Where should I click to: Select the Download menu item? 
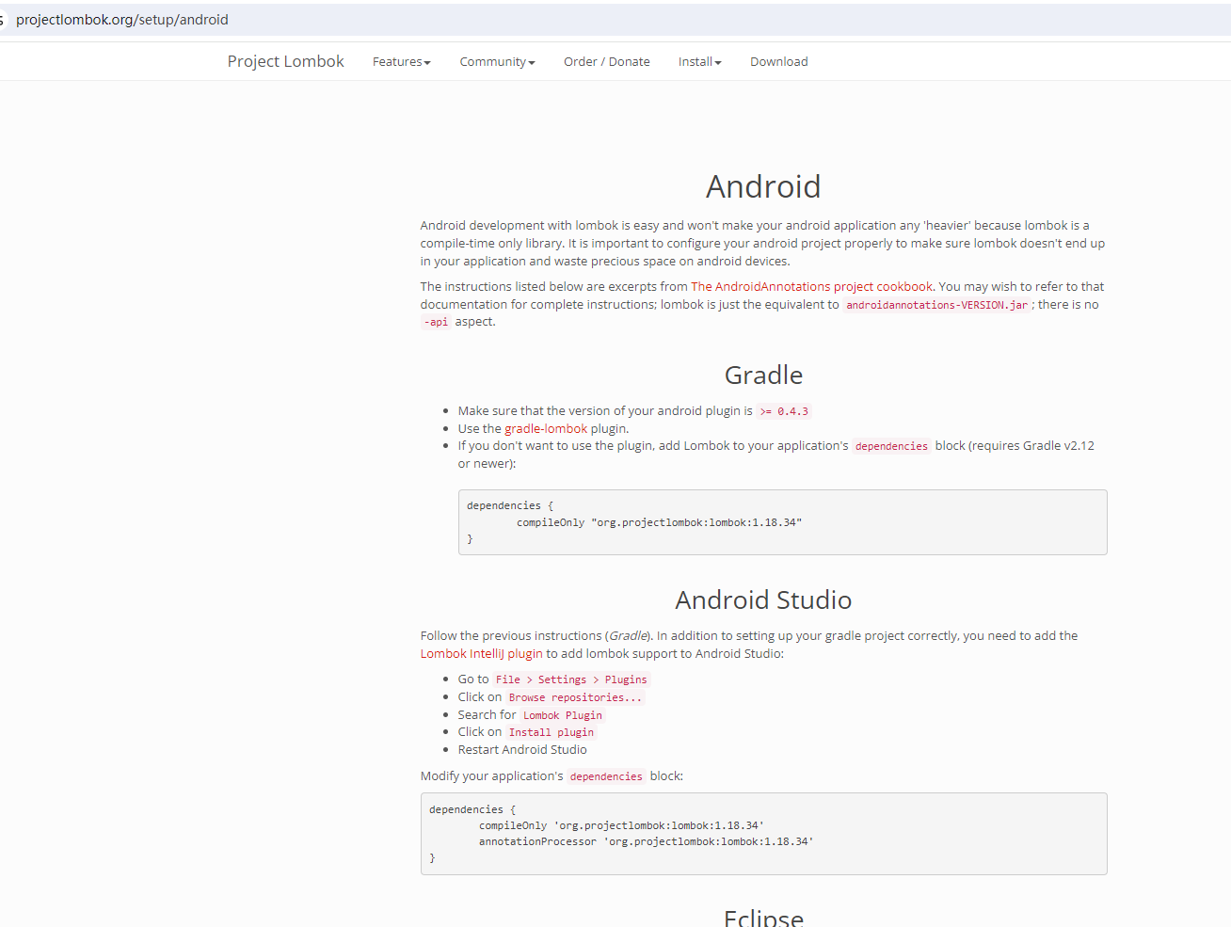click(778, 61)
